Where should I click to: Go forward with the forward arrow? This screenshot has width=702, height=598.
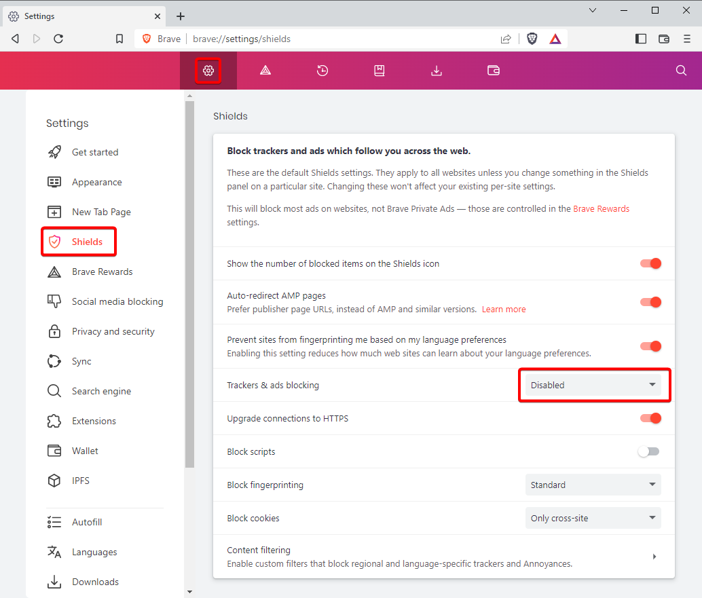click(x=37, y=39)
